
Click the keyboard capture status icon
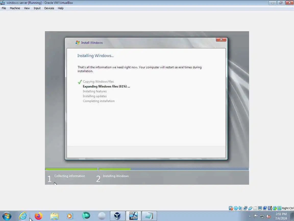pos(279,208)
